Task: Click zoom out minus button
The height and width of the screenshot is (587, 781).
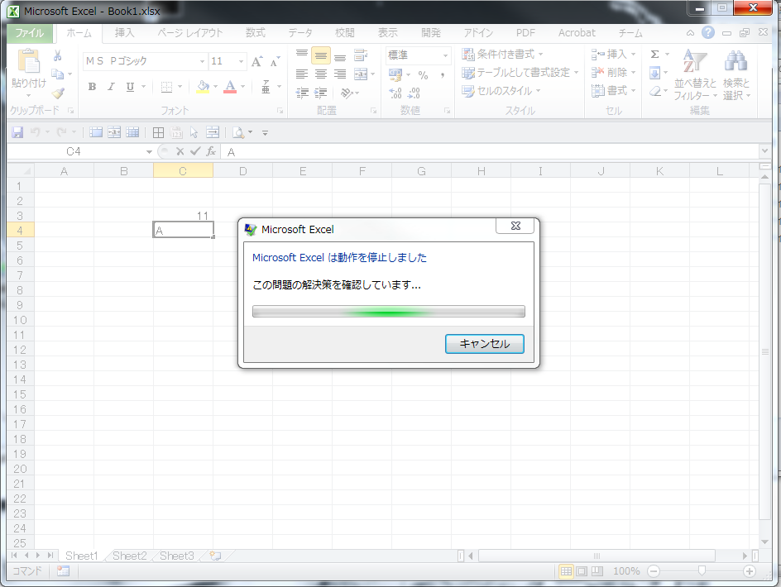Action: coord(654,571)
